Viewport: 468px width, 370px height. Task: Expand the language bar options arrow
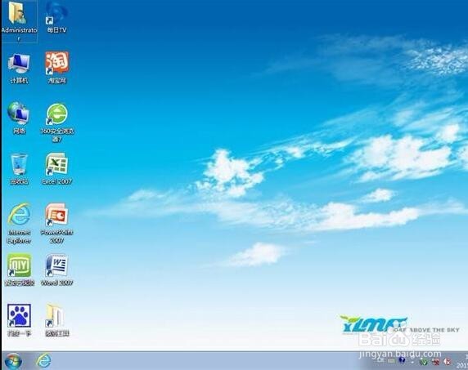[412, 362]
